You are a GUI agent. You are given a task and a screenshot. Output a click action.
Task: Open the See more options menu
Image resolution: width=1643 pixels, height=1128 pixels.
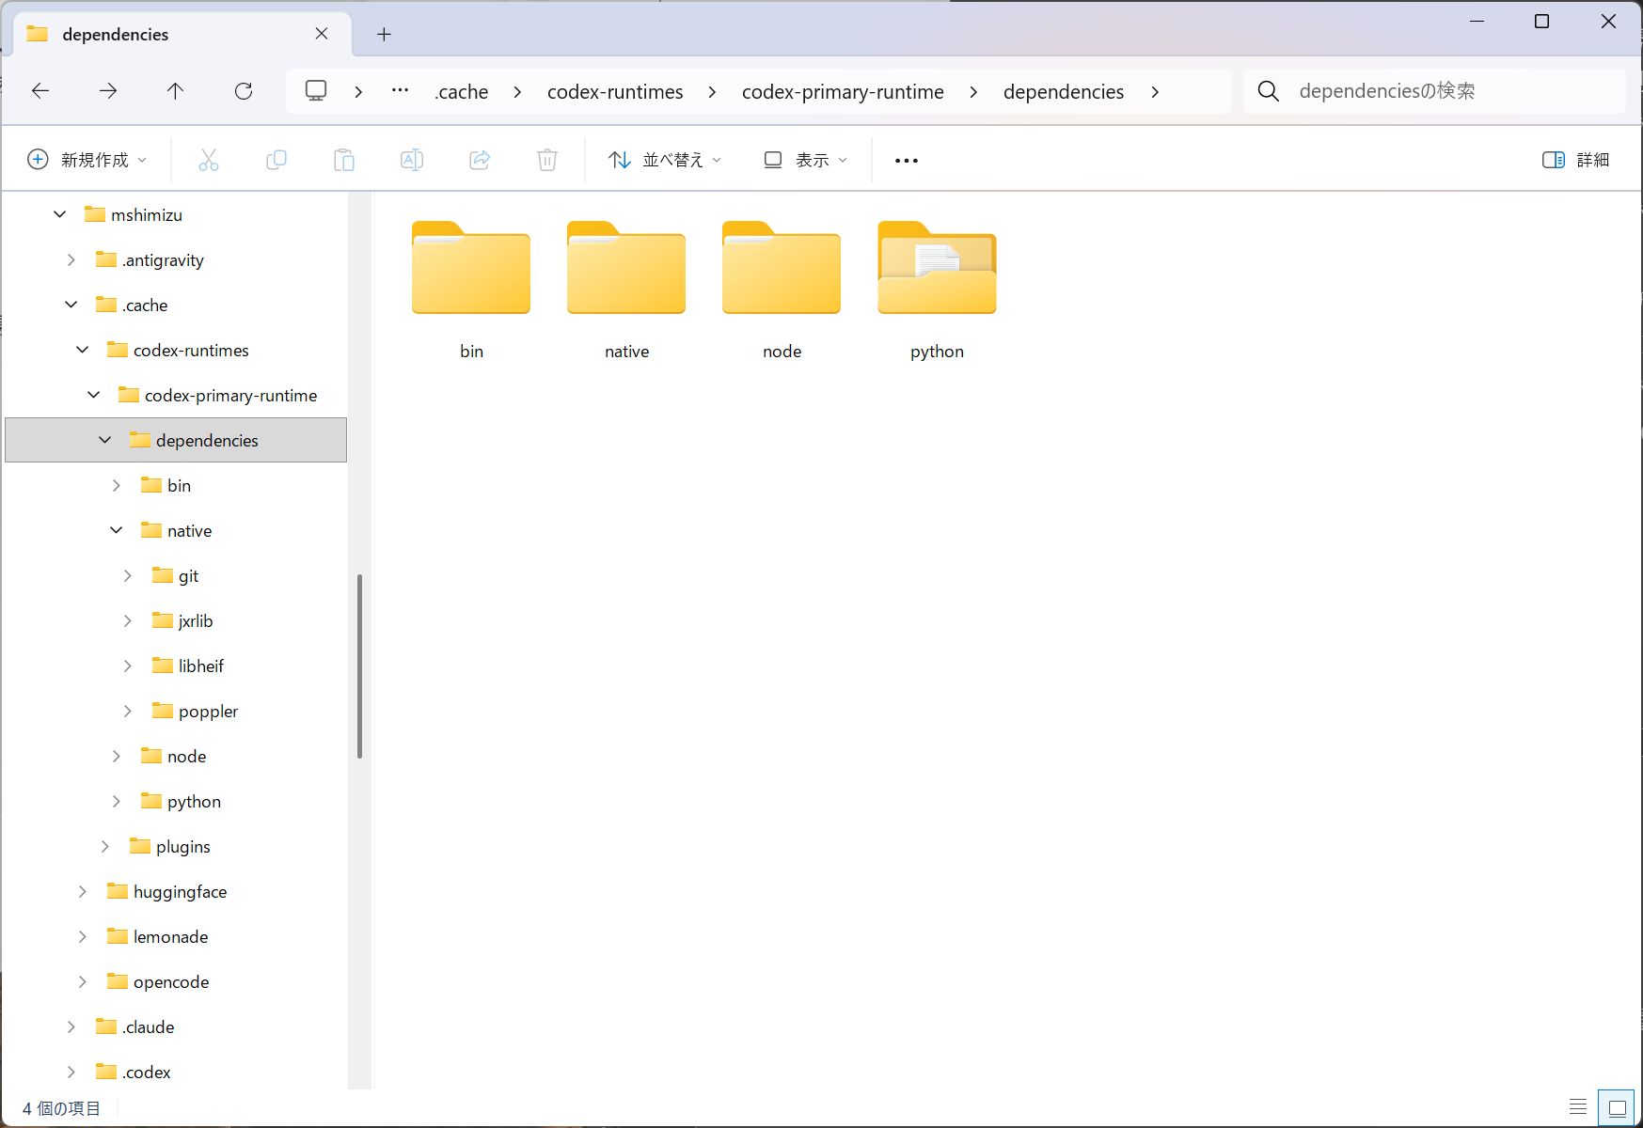pos(907,161)
